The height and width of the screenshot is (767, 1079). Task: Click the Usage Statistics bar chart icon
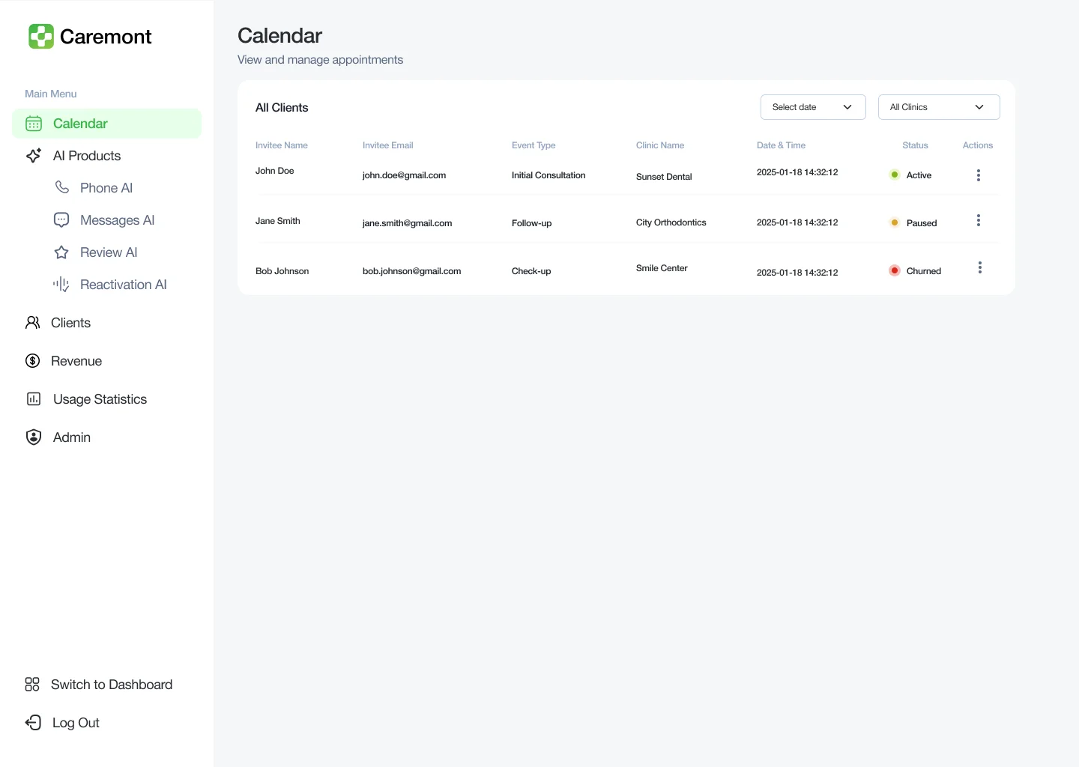pos(33,398)
